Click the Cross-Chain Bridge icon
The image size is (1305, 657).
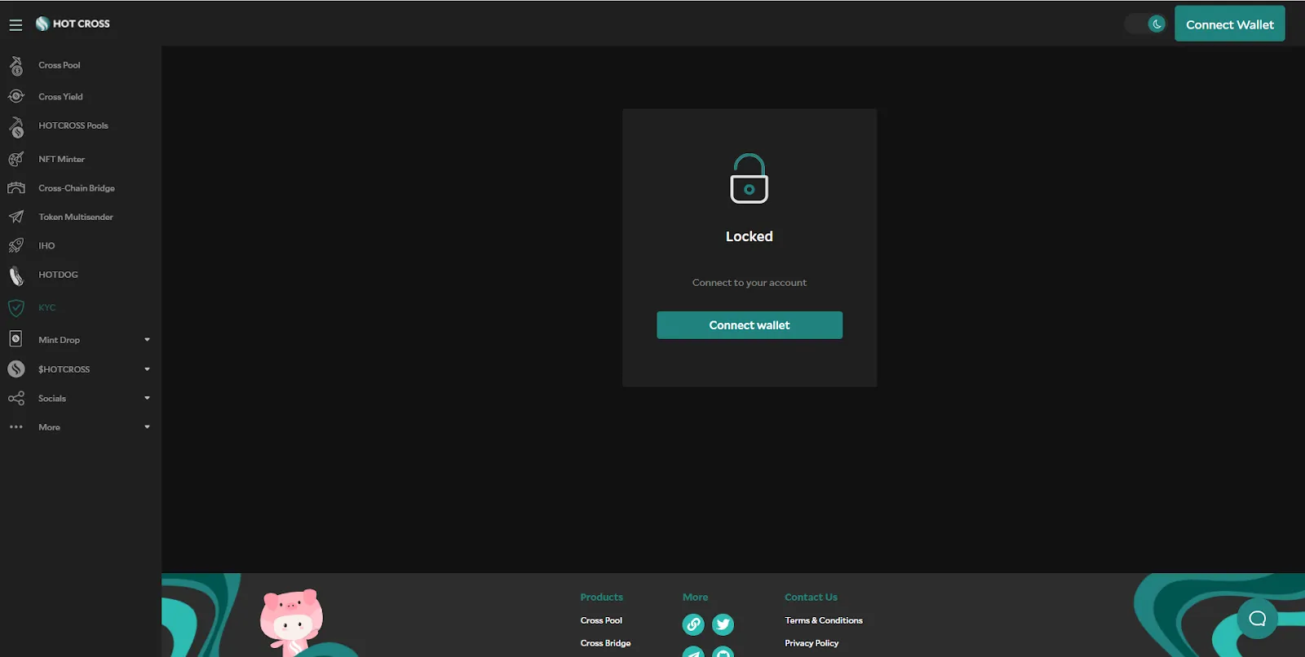point(16,188)
